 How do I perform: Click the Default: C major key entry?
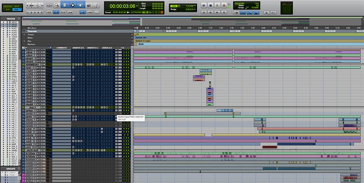coord(143,41)
